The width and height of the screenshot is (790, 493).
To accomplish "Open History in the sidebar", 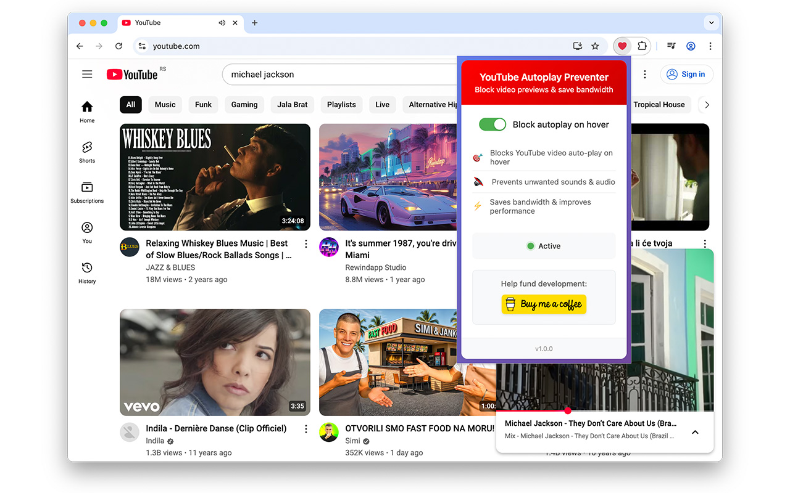I will (x=87, y=273).
